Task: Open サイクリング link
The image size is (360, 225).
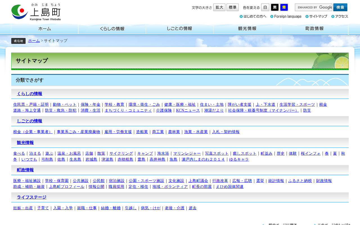Action: (x=121, y=154)
